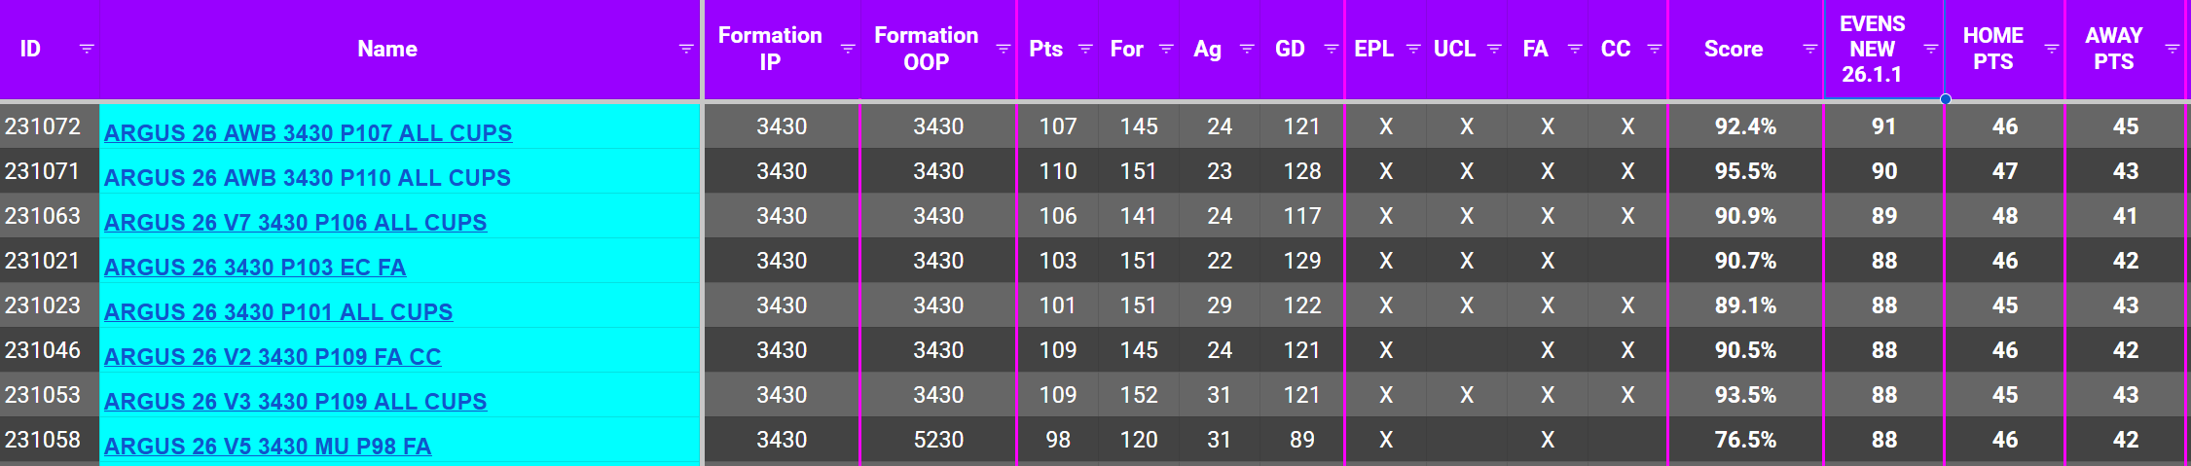Click the blue selection handle under EVENS NEW header
The height and width of the screenshot is (466, 2191).
tap(1945, 99)
